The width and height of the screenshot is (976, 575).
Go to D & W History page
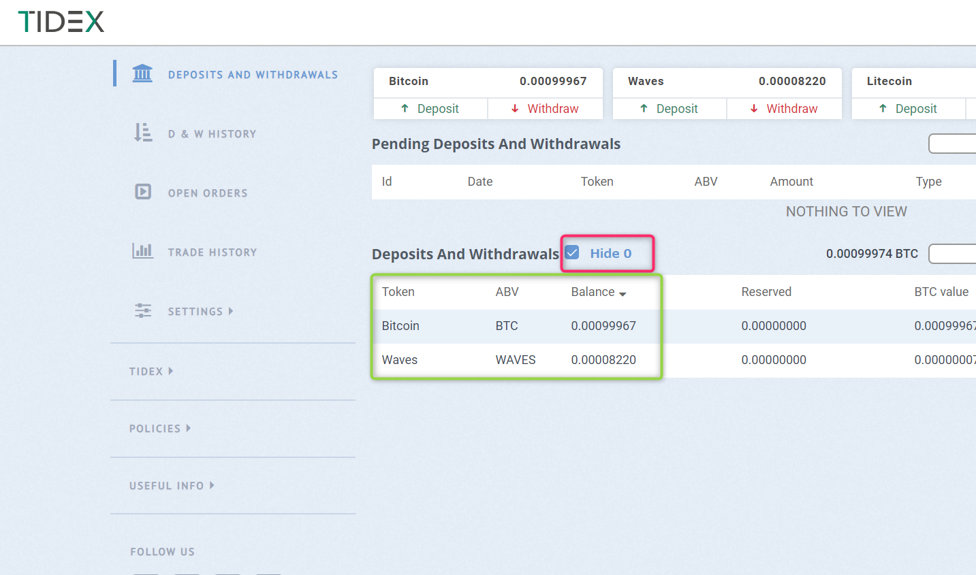pyautogui.click(x=212, y=134)
